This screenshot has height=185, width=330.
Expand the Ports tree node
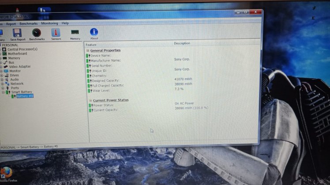pos(3,88)
